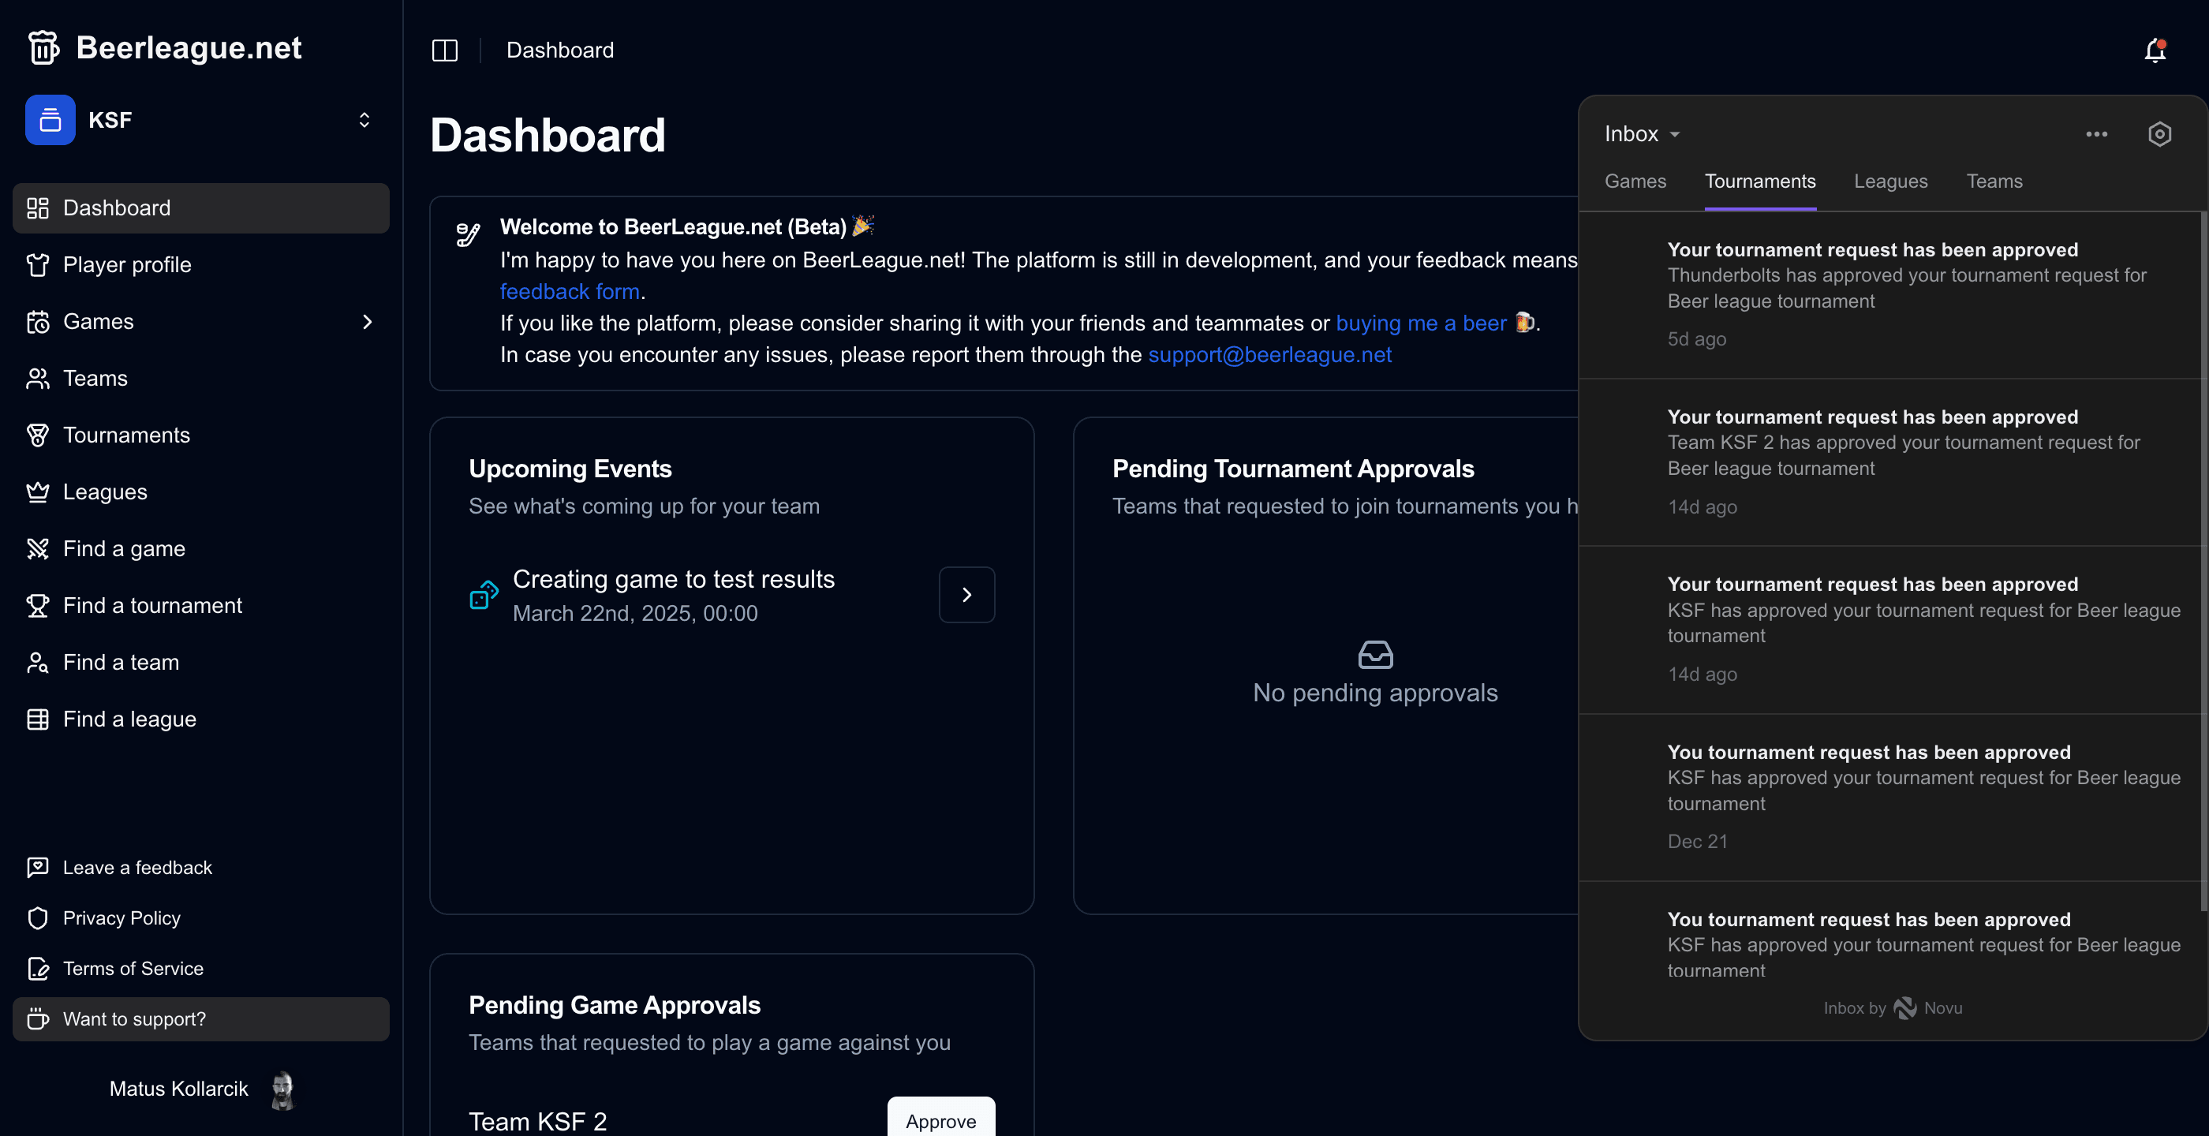Open the Tournaments sidebar page
This screenshot has width=2209, height=1136.
click(200, 435)
